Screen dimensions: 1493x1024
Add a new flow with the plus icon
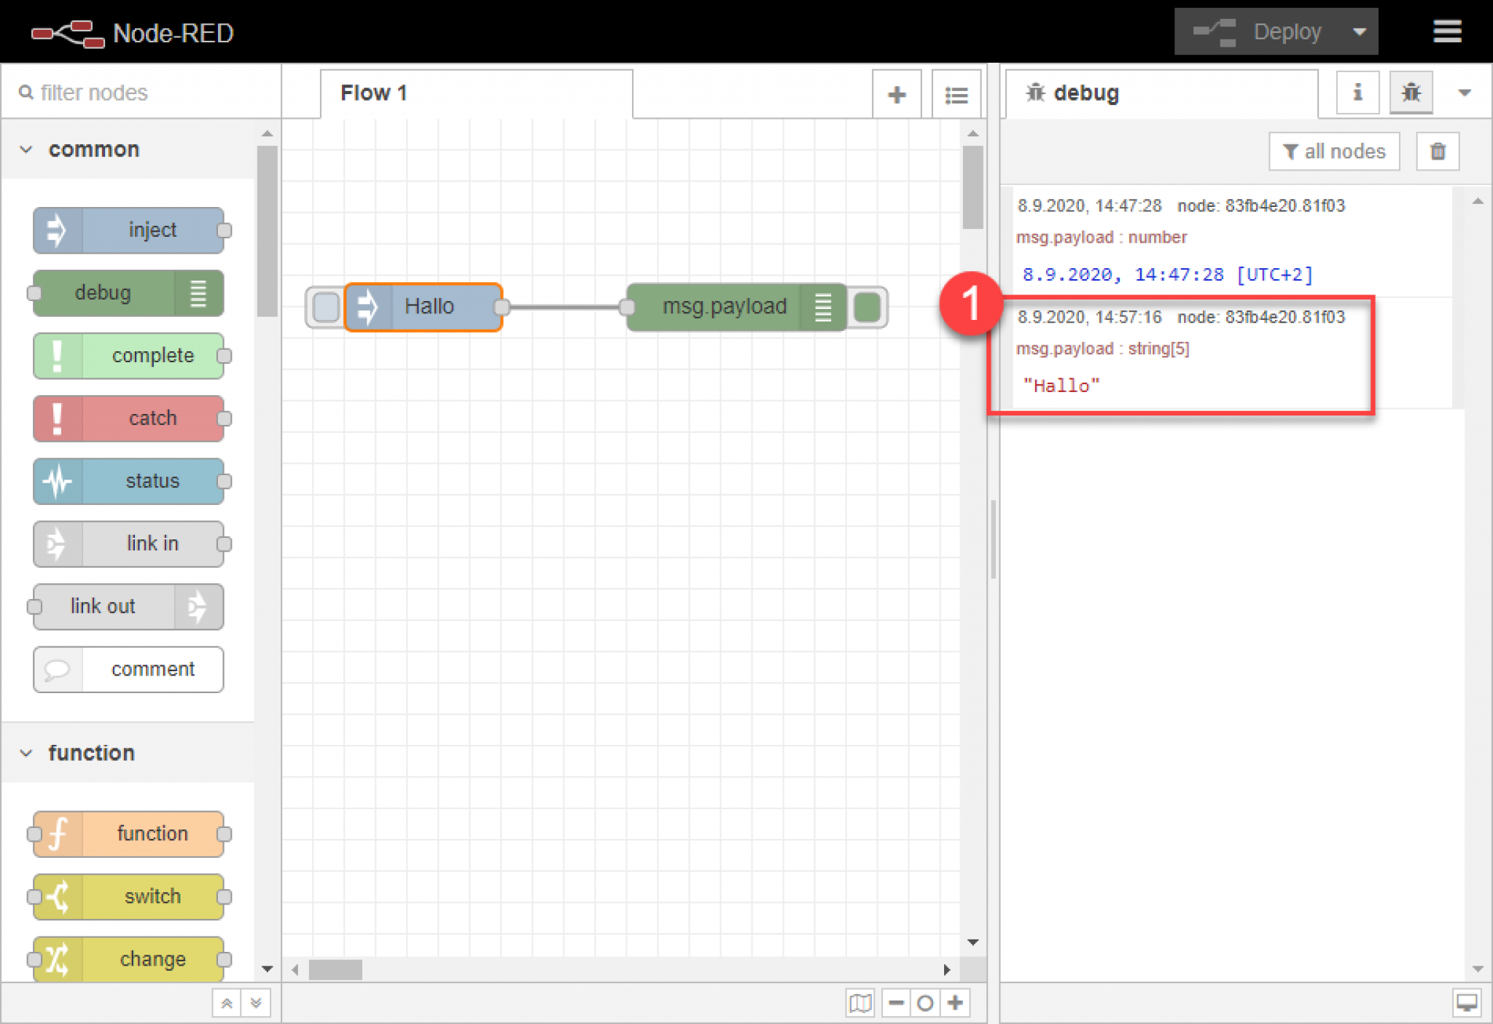(x=896, y=93)
